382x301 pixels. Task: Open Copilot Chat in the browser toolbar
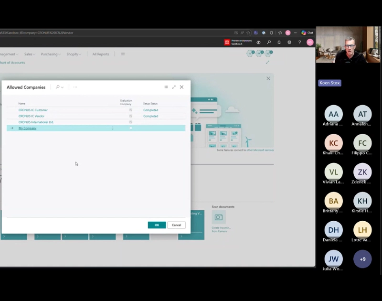coord(307,32)
